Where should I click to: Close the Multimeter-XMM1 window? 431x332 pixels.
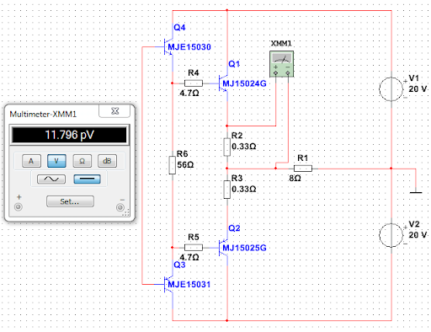point(114,111)
